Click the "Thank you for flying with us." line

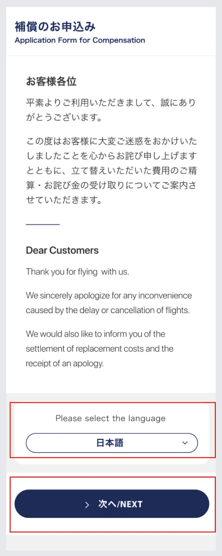click(x=78, y=272)
